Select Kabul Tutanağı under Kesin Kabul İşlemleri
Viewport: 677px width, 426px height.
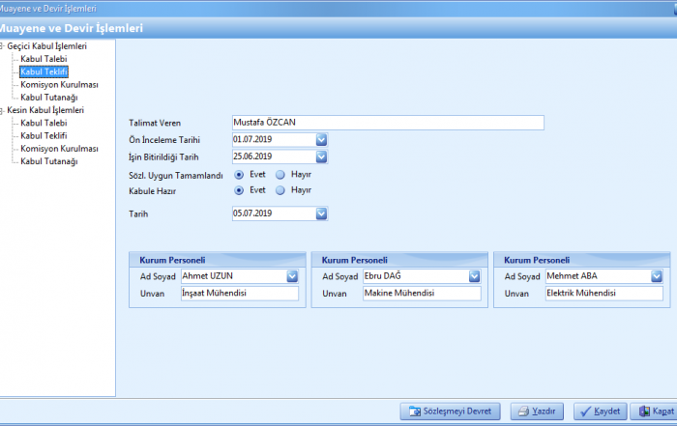(x=48, y=161)
